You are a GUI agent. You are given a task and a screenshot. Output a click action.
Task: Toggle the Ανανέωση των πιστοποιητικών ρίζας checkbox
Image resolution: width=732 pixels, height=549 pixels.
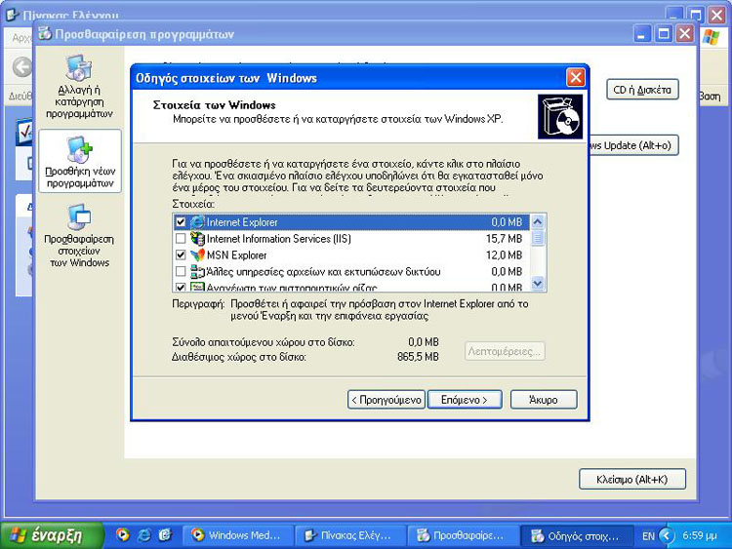coord(181,287)
